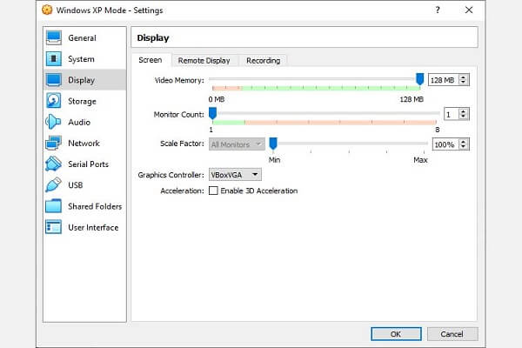Image resolution: width=522 pixels, height=348 pixels.
Task: Select the Serial Ports category label
Action: (88, 164)
